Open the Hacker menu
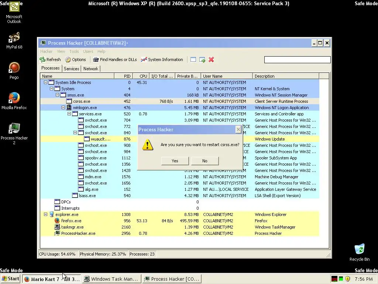The width and height of the screenshot is (378, 284). coord(46,51)
